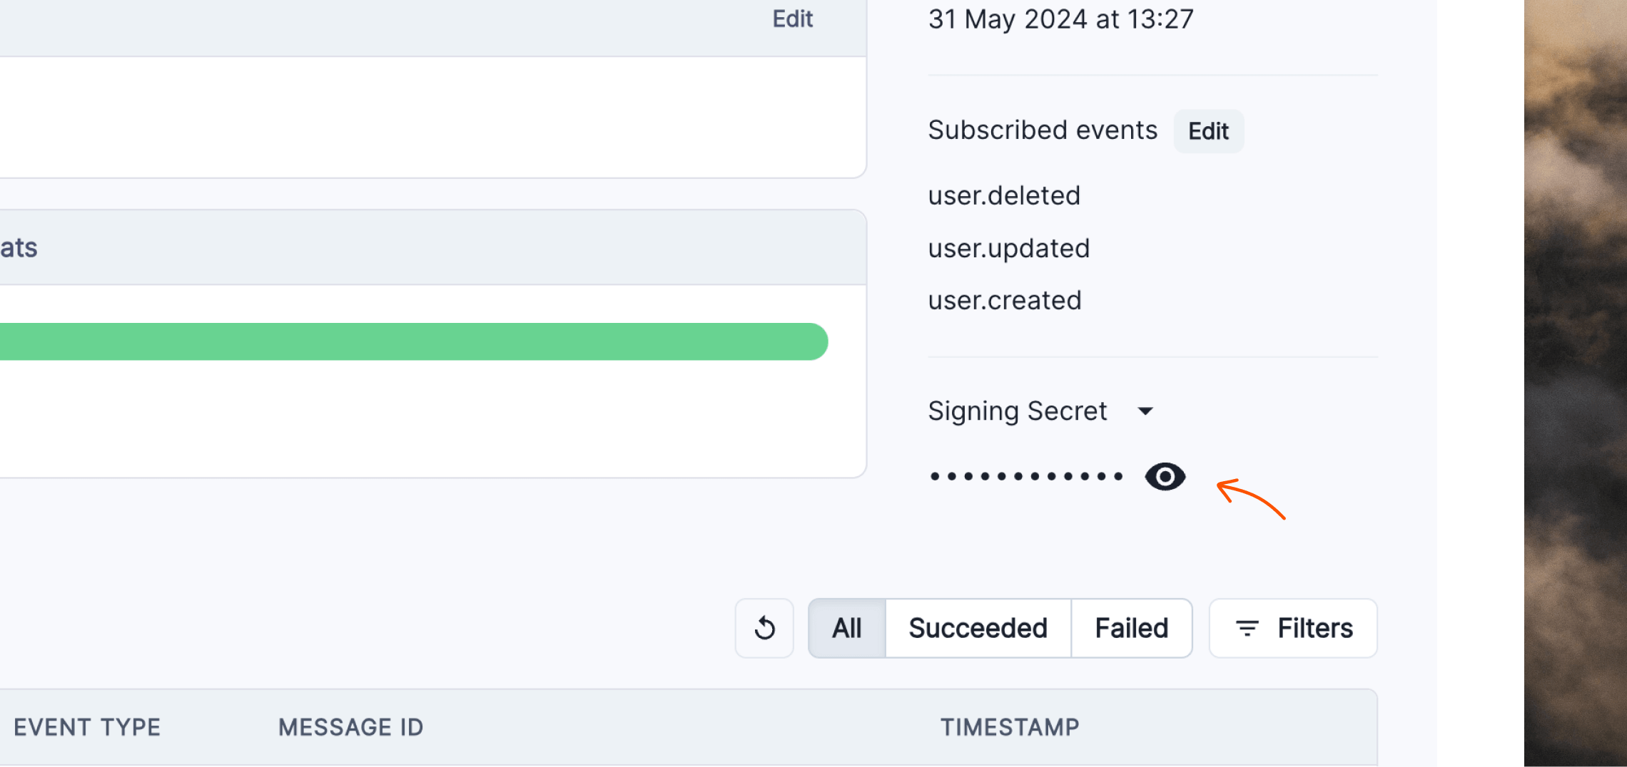Reveal the signing secret with eye icon

[1165, 476]
